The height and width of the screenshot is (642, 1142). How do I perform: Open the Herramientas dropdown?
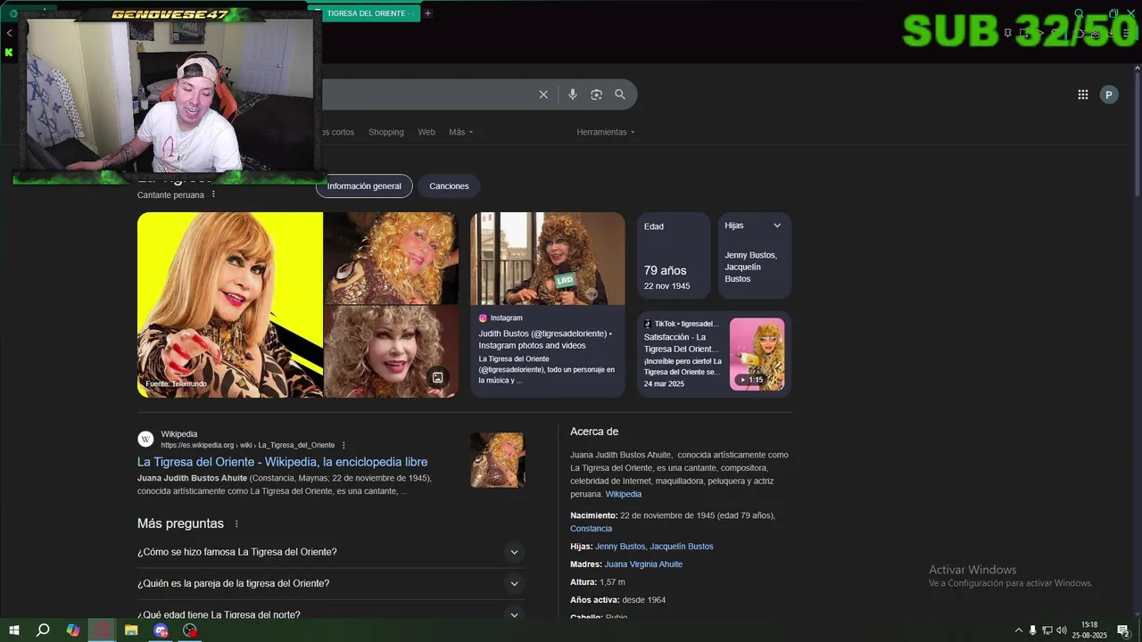click(606, 132)
